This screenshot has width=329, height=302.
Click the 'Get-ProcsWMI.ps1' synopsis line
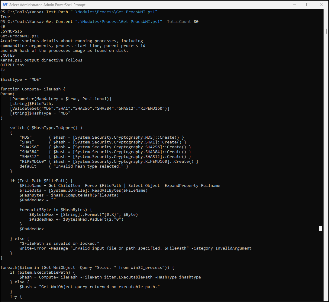(20, 36)
